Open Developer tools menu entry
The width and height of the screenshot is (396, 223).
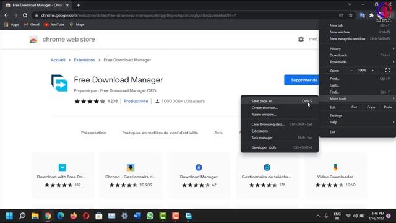coord(280,147)
